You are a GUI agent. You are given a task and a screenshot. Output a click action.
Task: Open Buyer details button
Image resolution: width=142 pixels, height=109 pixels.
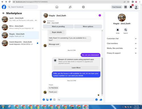coord(57,32)
